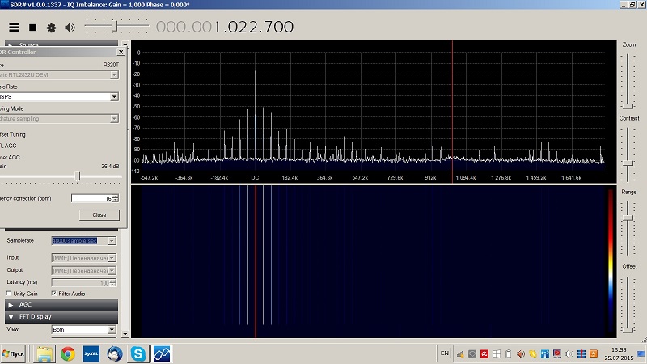Click the 1 094,4k frequency axis label
This screenshot has width=647, height=364.
pos(466,177)
